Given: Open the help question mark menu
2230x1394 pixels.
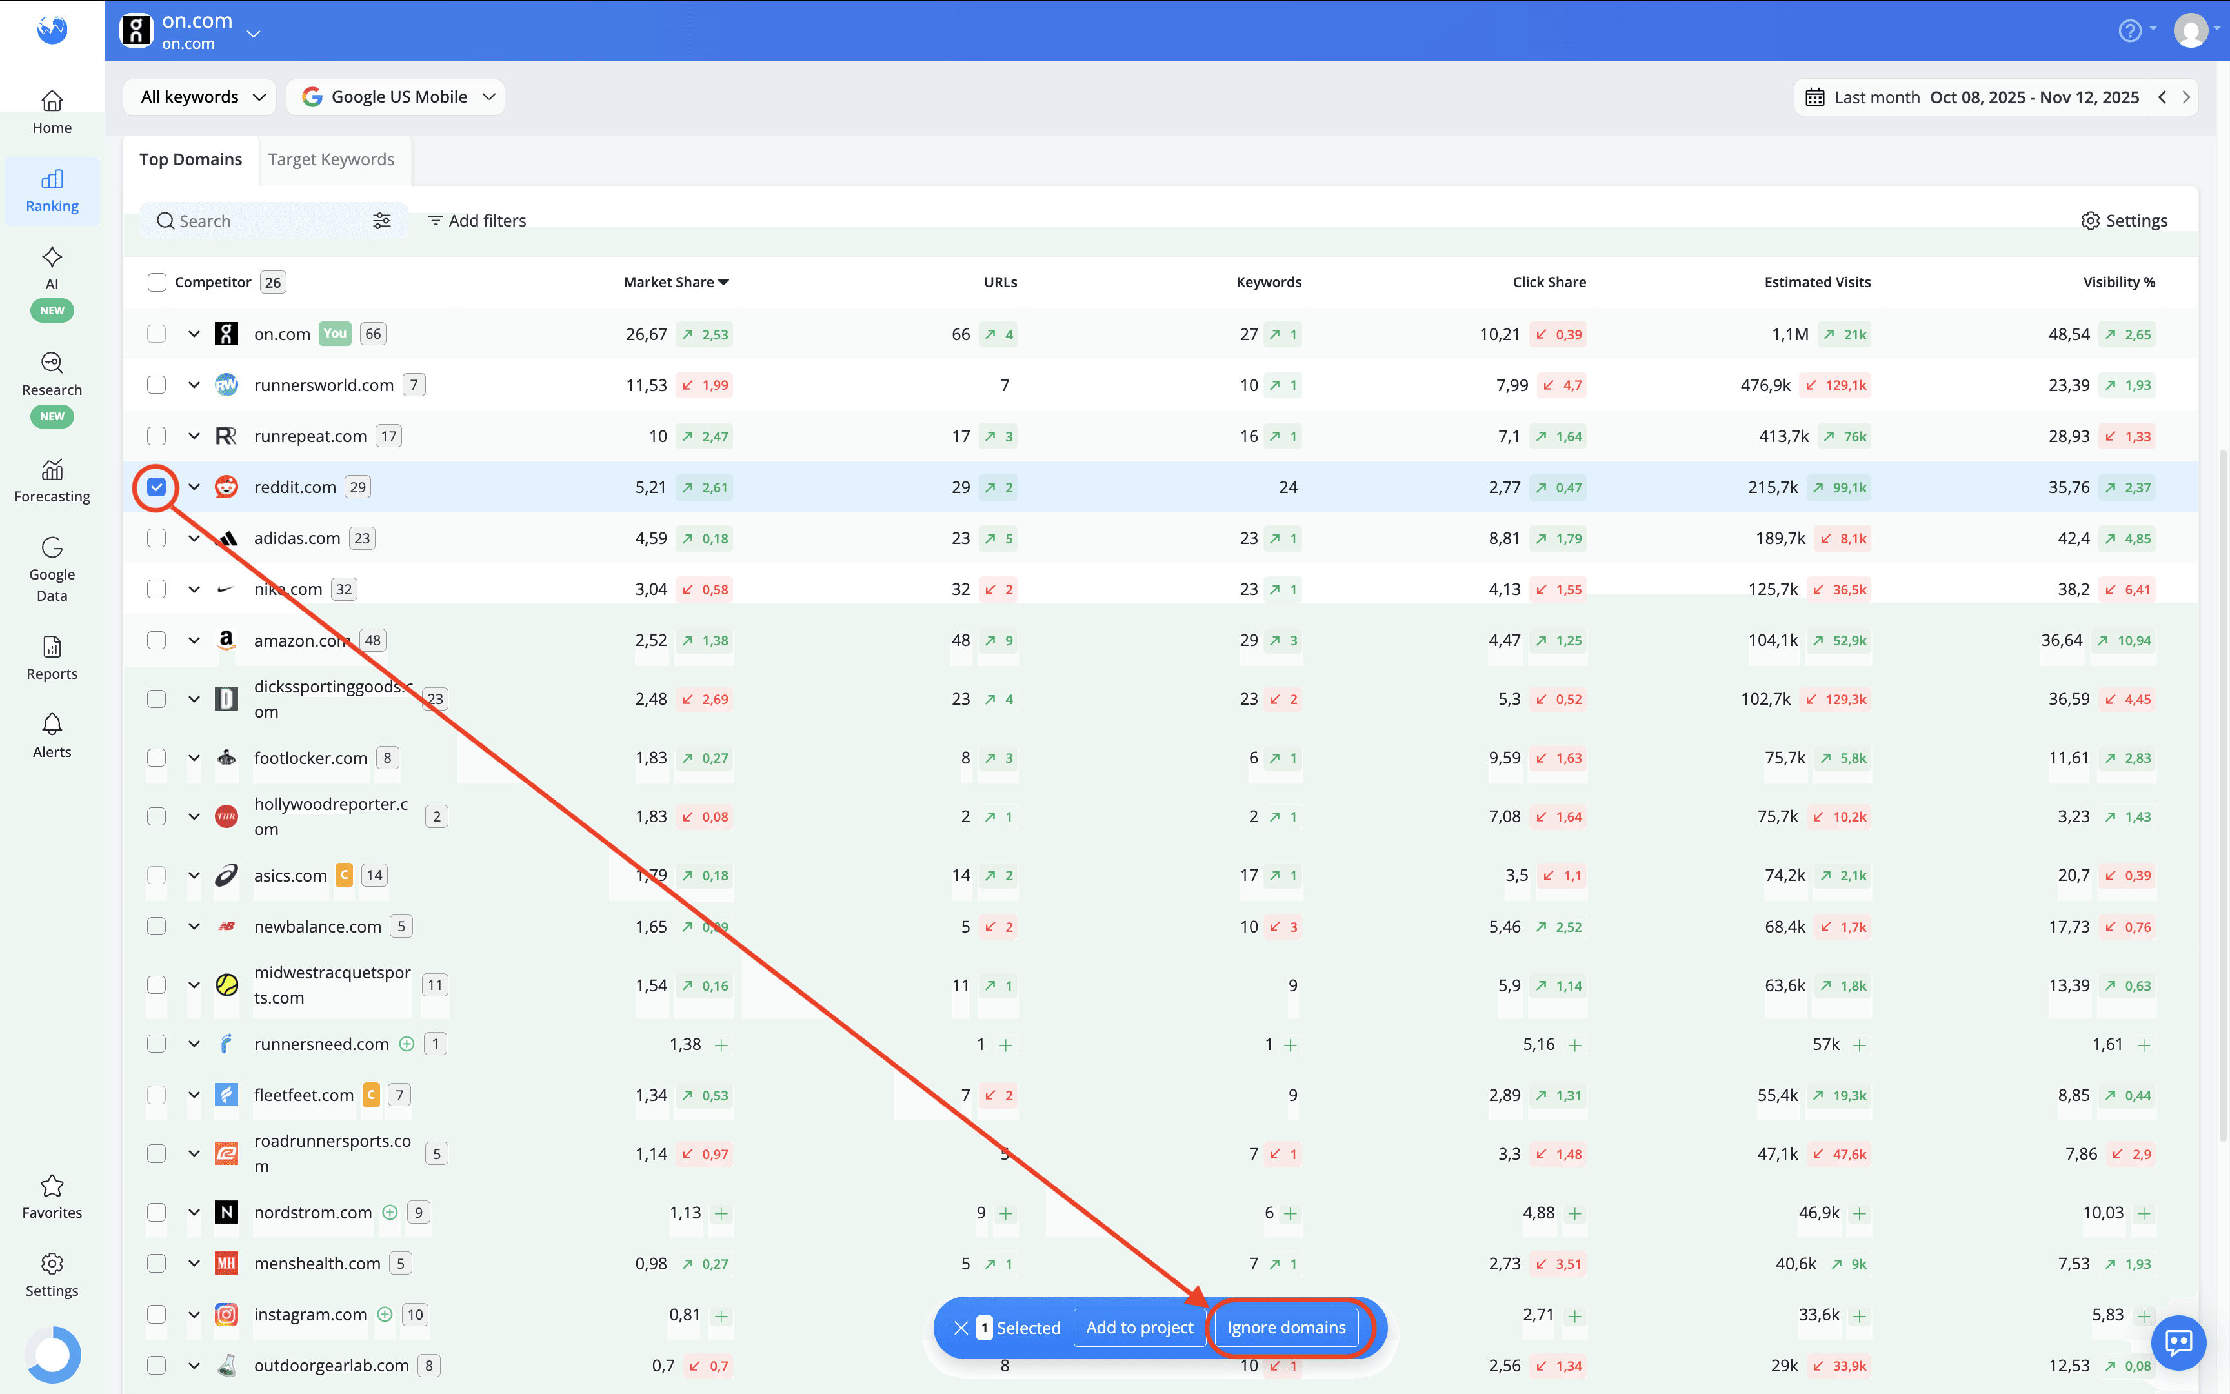Looking at the screenshot, I should (x=2129, y=30).
